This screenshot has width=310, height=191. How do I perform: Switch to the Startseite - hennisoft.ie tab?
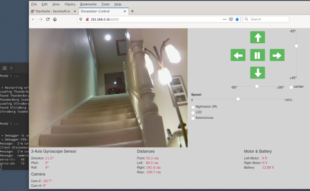(53, 11)
